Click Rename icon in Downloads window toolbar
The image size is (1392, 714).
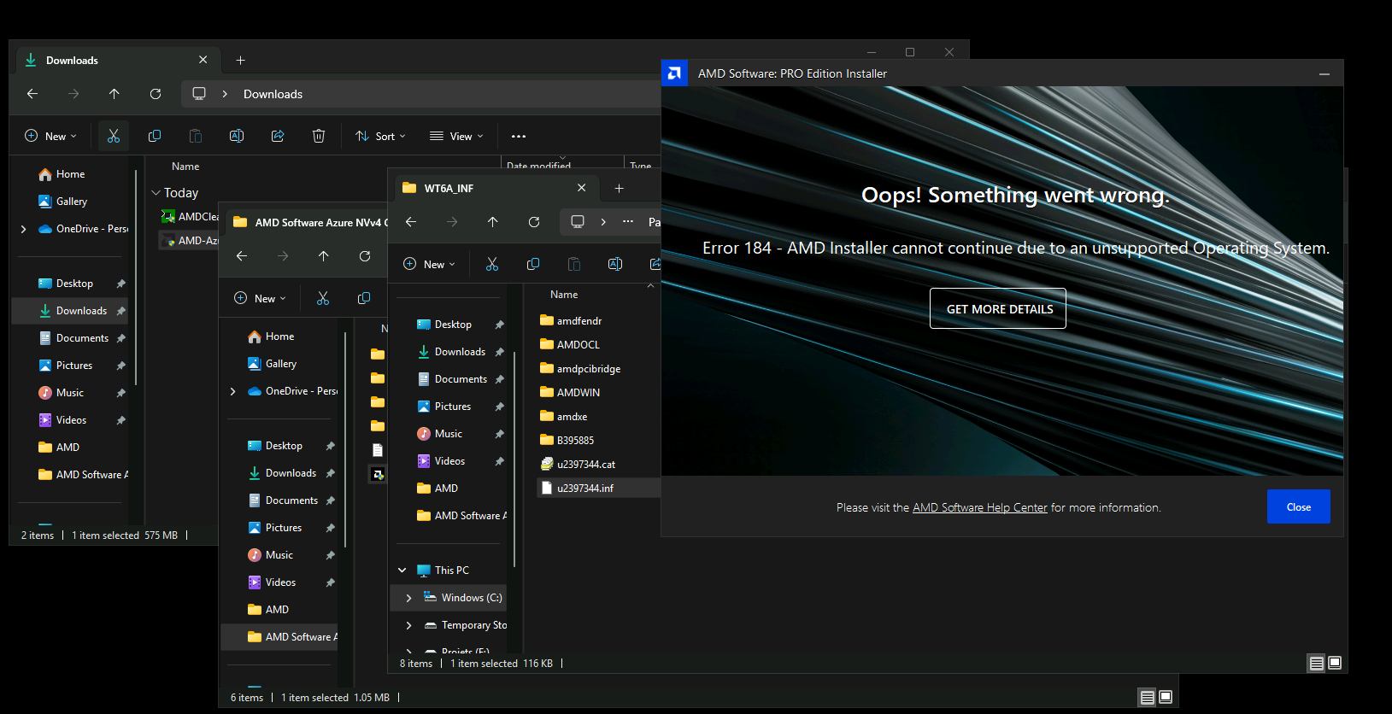pyautogui.click(x=237, y=136)
